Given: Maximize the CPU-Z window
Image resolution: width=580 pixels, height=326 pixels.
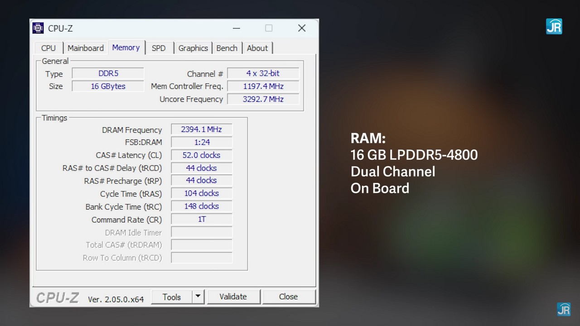Looking at the screenshot, I should (269, 28).
